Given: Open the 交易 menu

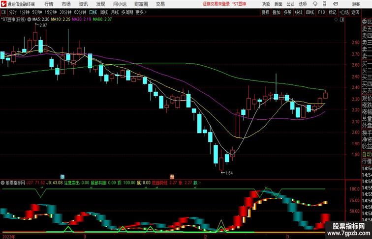Looking at the screenshot, I should (160, 4).
